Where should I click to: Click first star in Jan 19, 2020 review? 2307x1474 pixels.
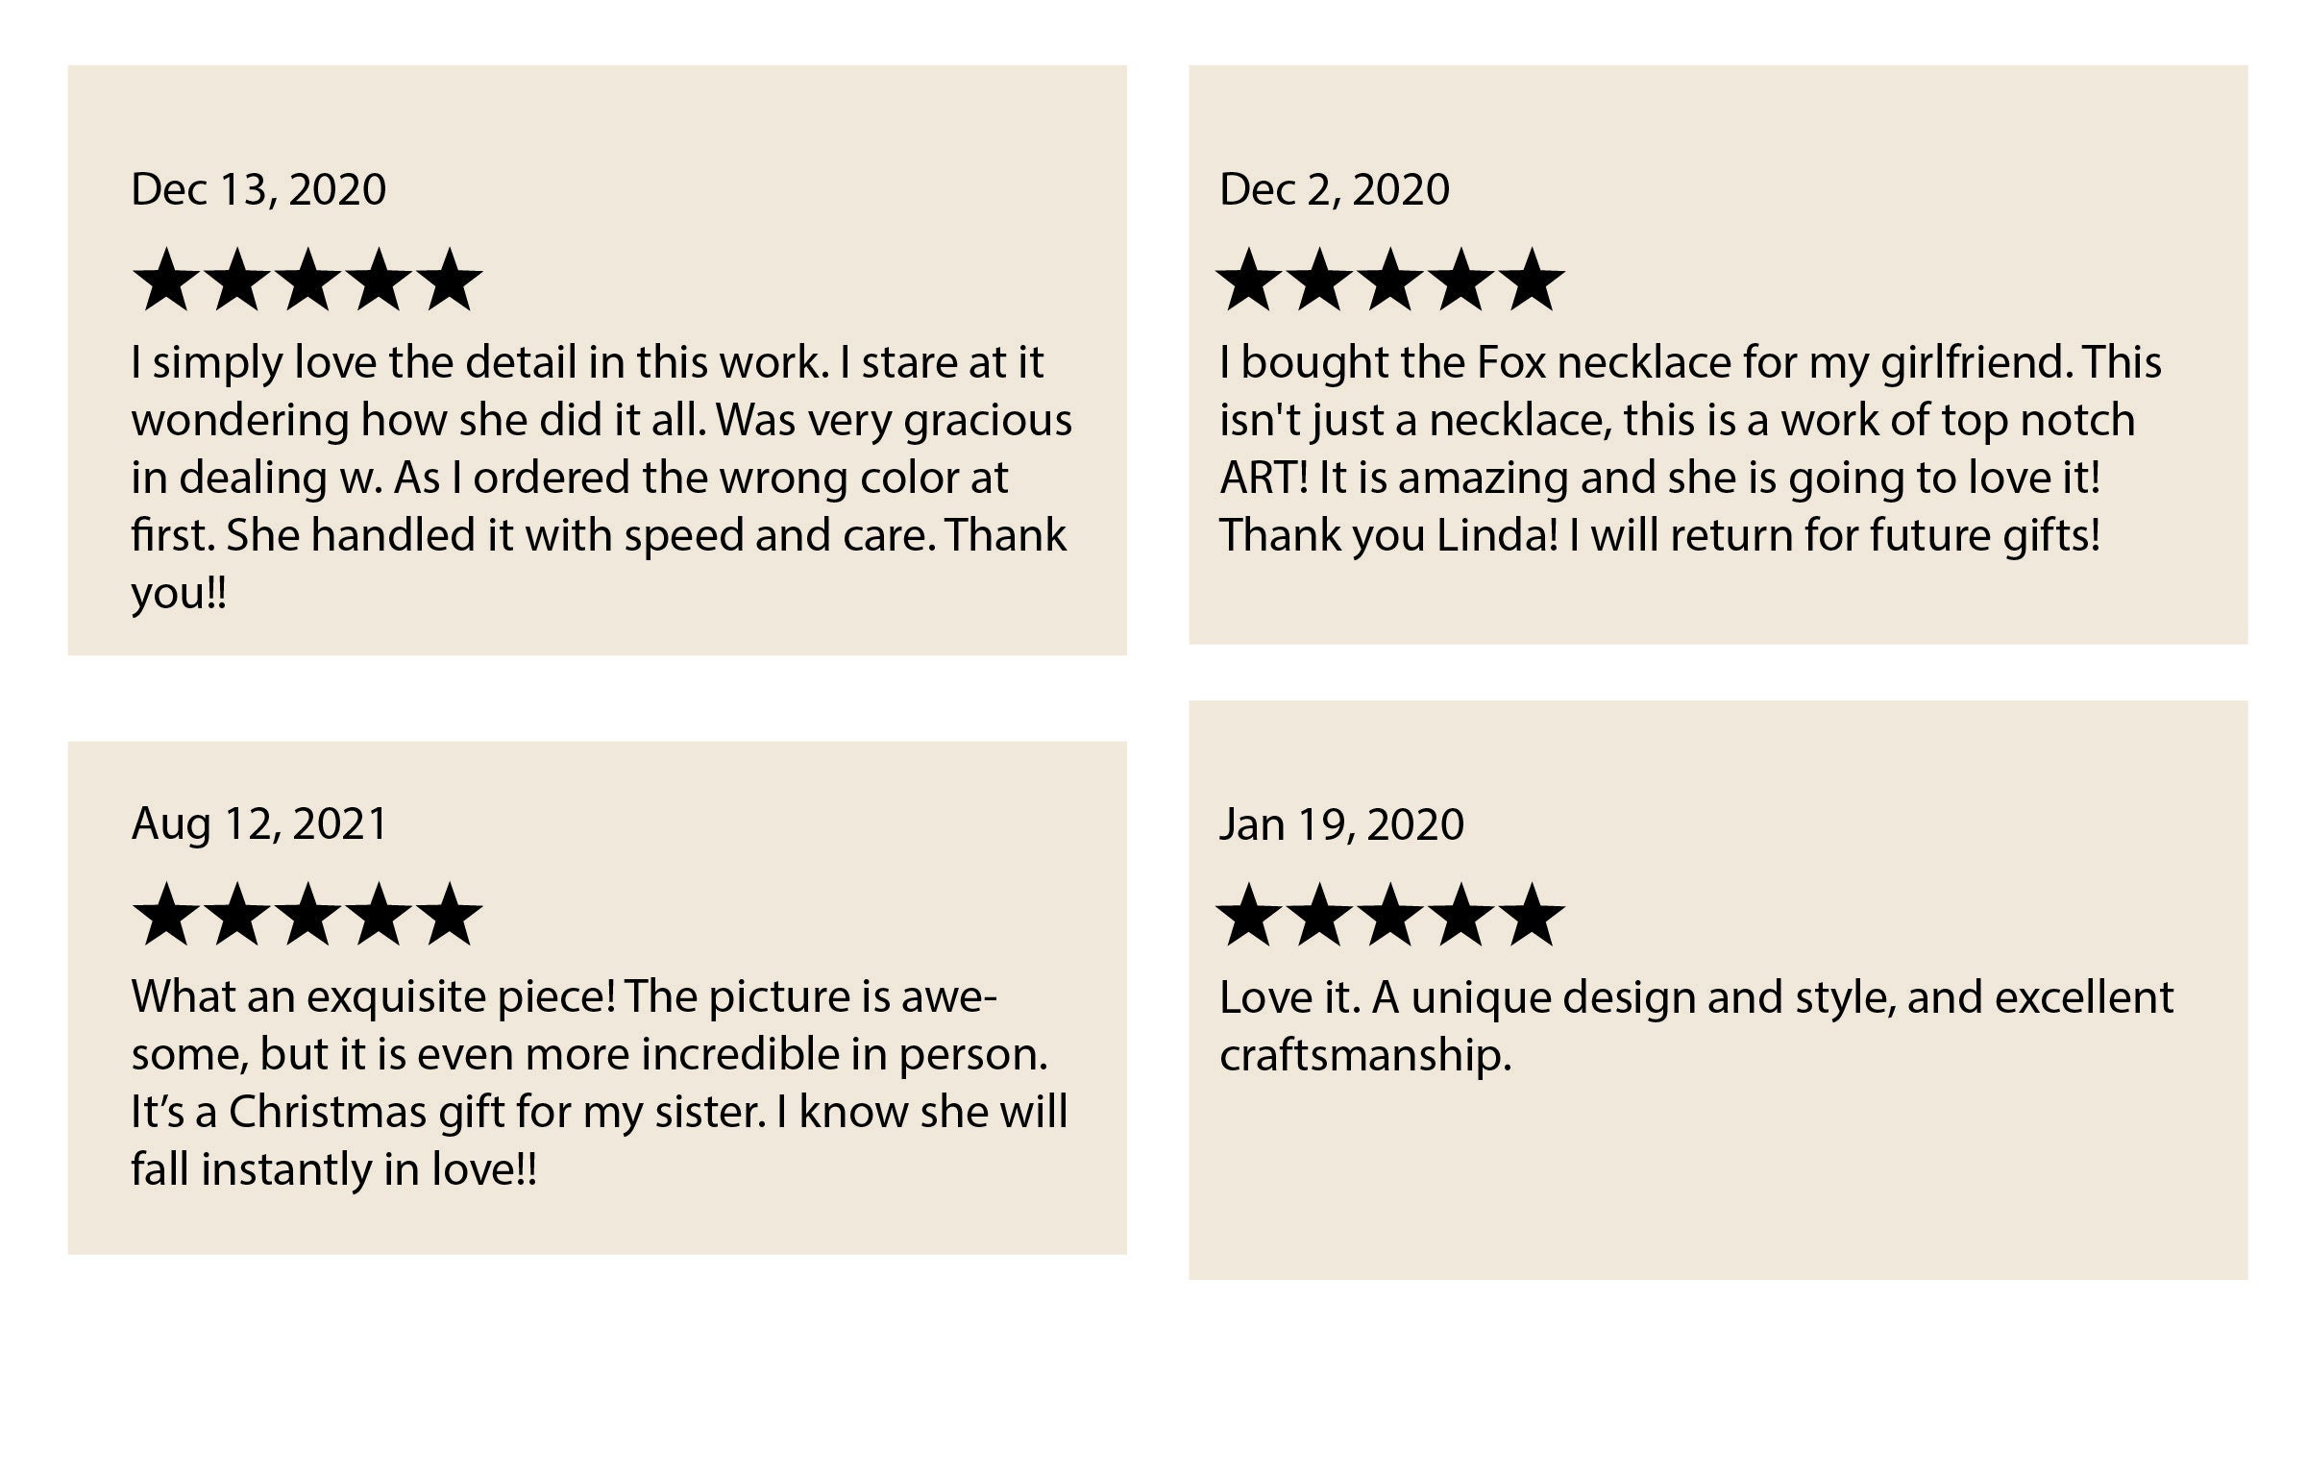(1249, 915)
